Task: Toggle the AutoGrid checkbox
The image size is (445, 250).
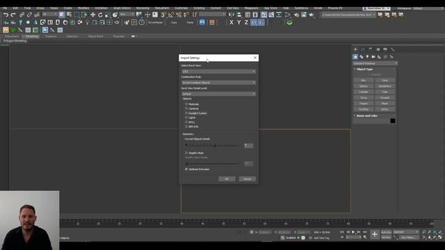Action: click(x=369, y=74)
